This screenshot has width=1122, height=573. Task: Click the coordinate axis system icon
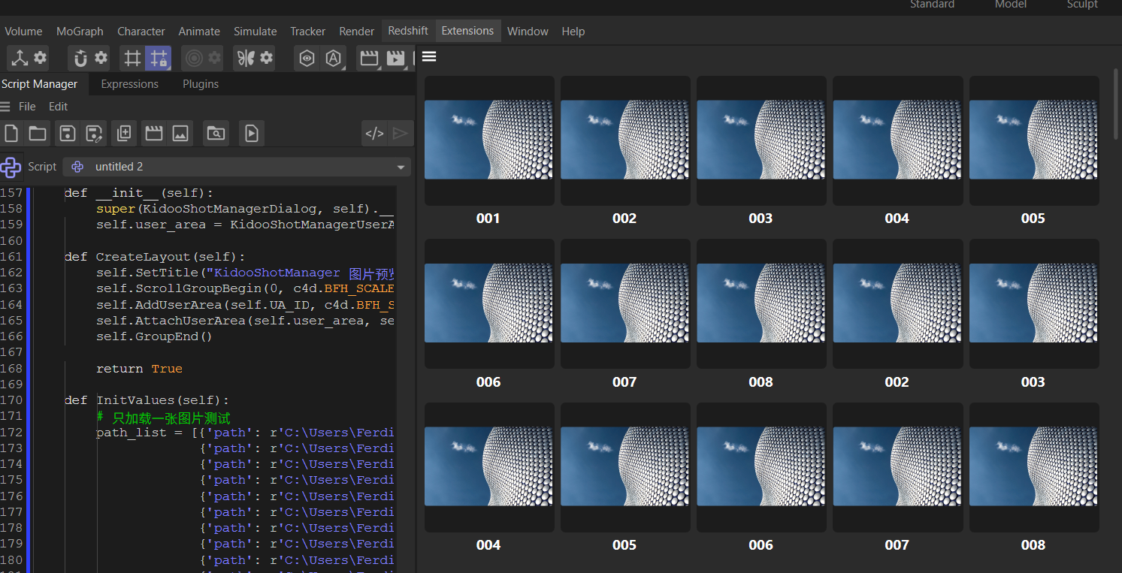20,58
